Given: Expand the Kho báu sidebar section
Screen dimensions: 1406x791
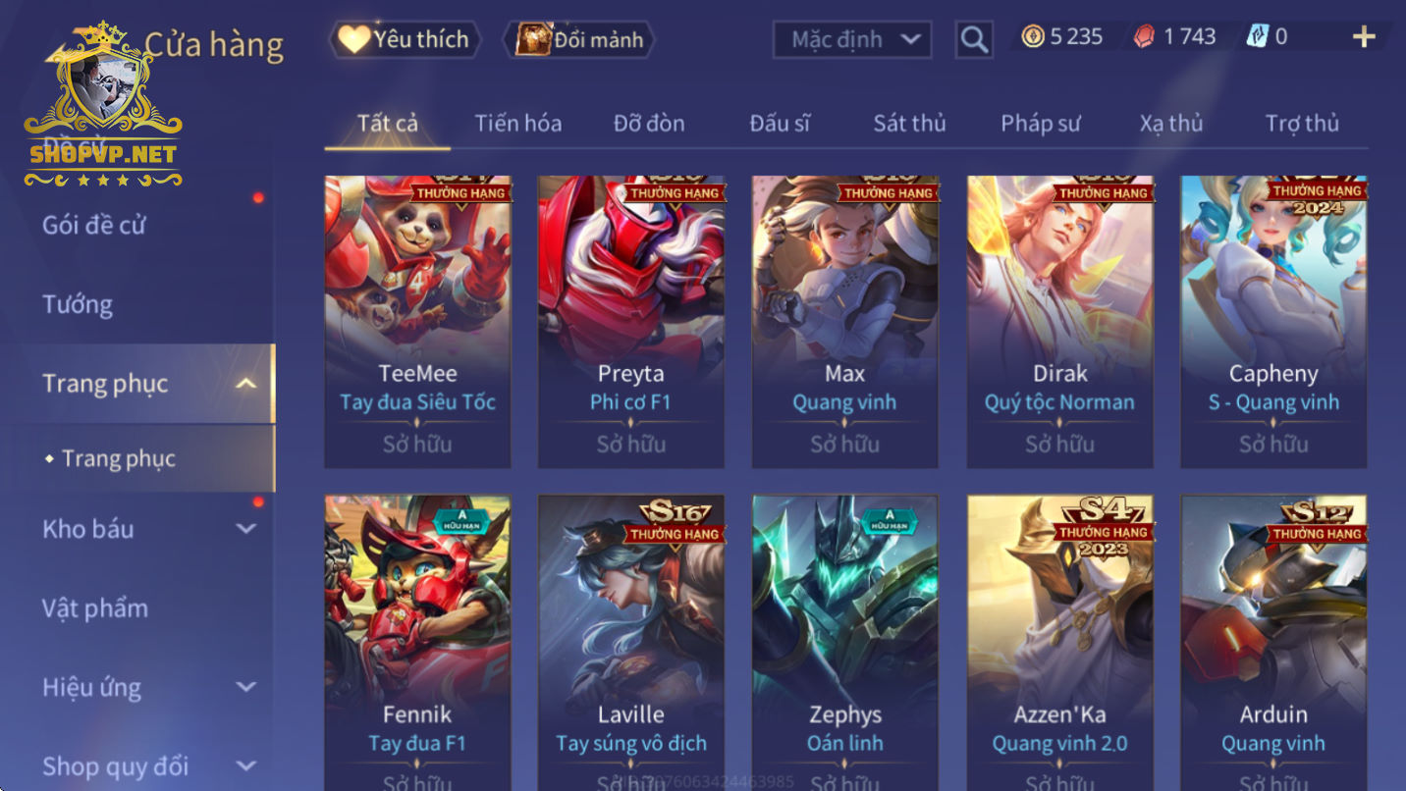Looking at the screenshot, I should pos(245,529).
